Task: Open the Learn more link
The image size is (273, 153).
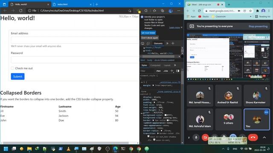Action: pos(174,27)
